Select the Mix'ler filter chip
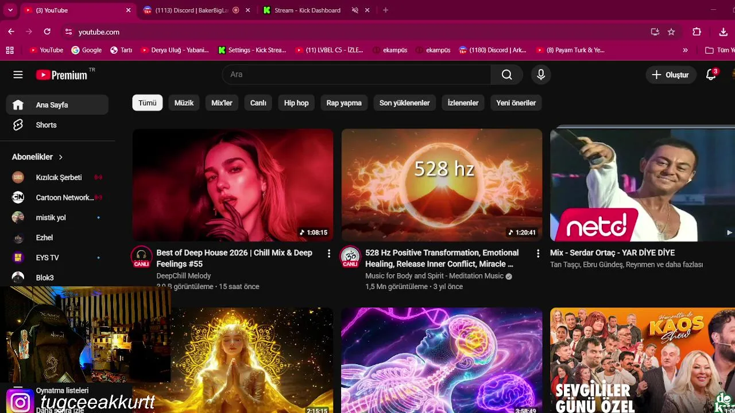735x413 pixels. tap(222, 103)
